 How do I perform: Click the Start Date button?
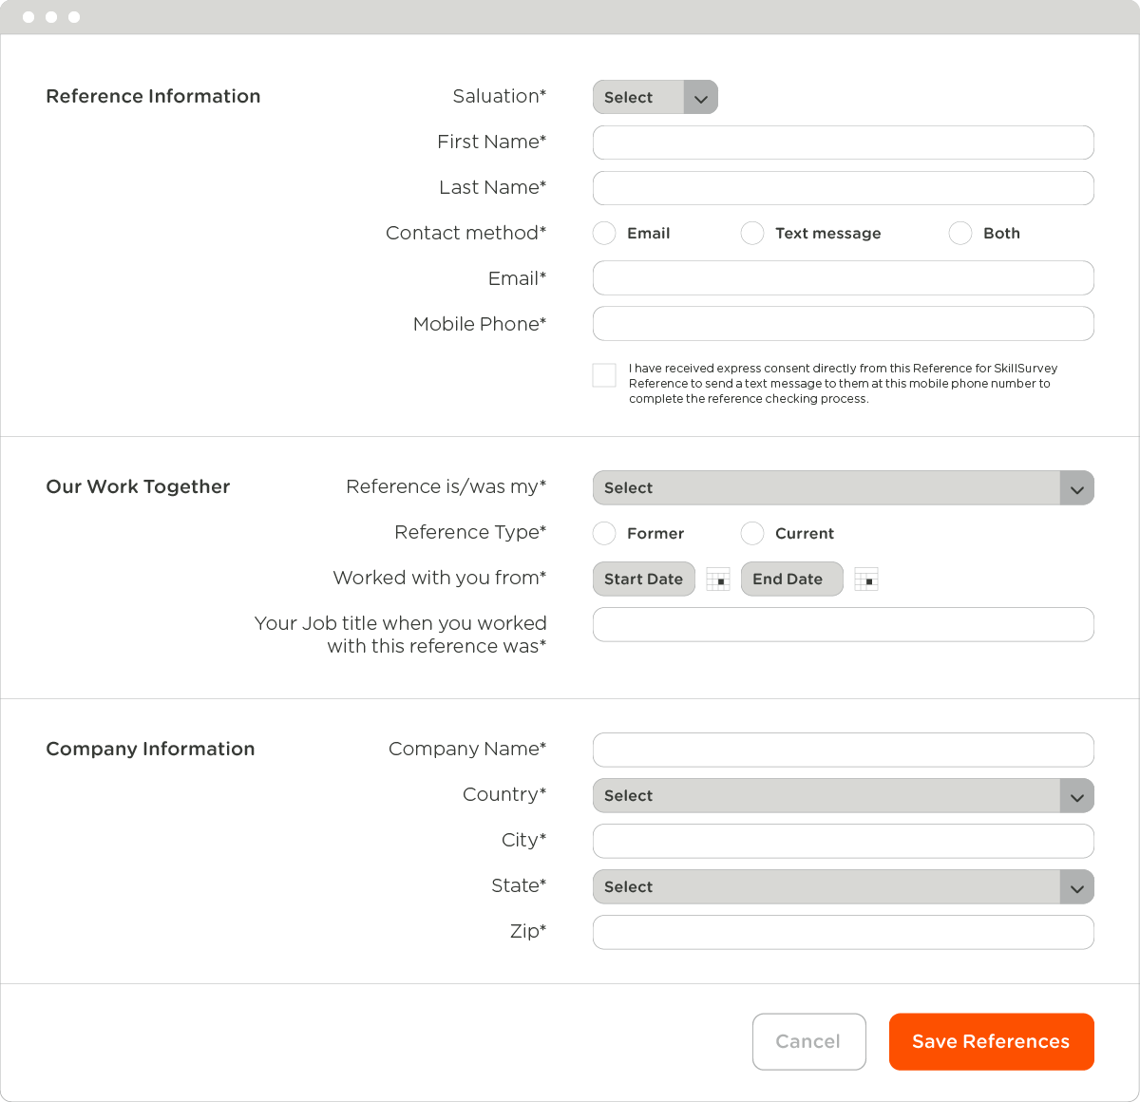click(x=643, y=579)
